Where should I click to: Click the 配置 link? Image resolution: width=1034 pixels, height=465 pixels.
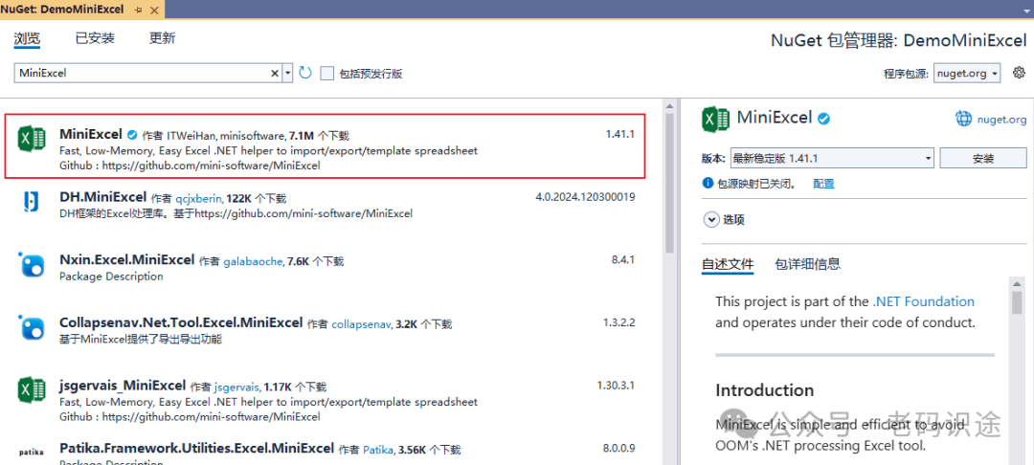(823, 184)
